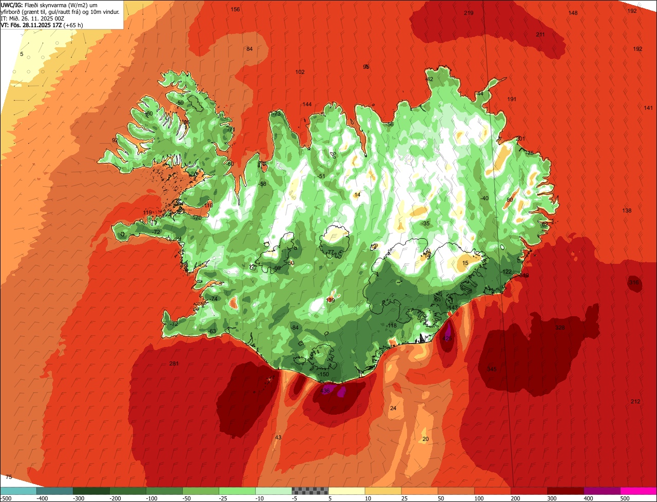Pick the dark maroon swatch between 300 and 400
The height and width of the screenshot is (502, 657).
click(566, 491)
